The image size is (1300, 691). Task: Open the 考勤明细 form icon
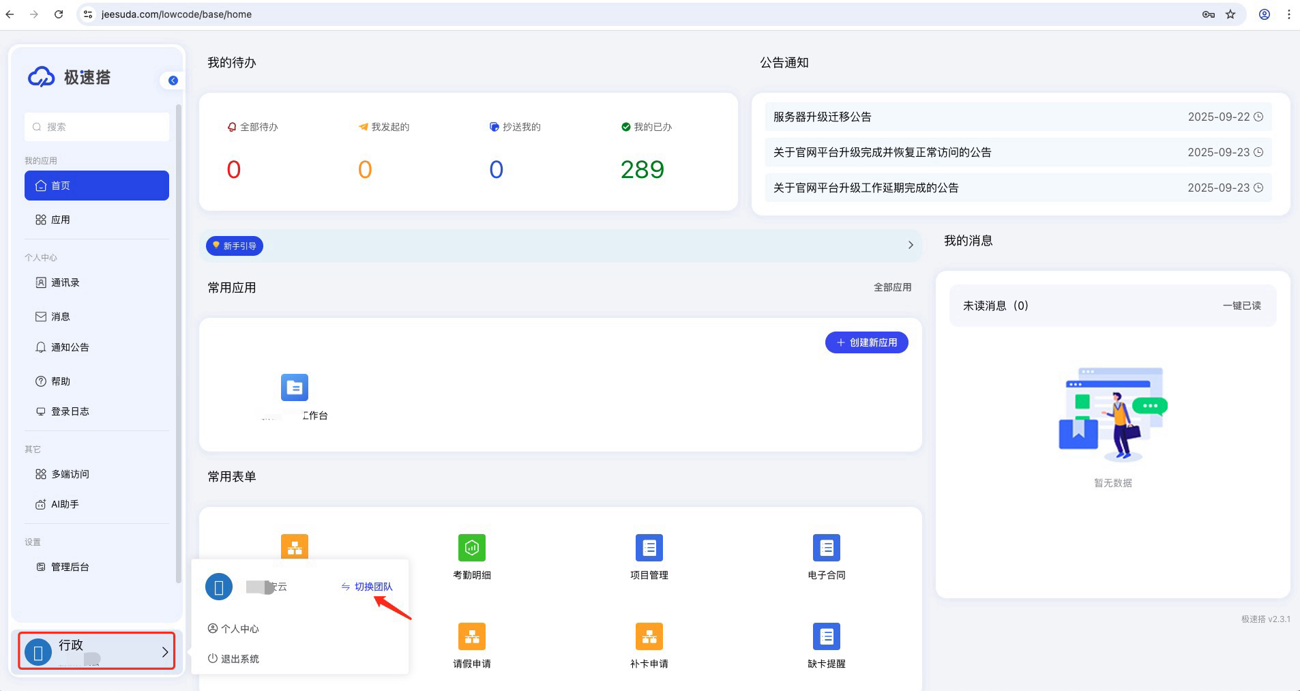(x=471, y=548)
